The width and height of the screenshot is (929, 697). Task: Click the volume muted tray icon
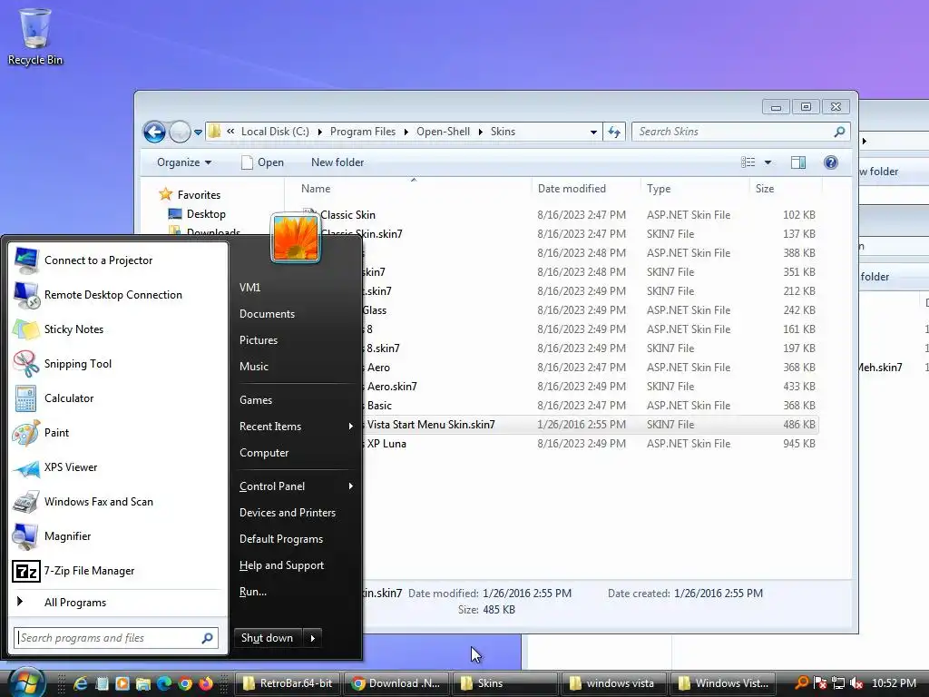click(856, 683)
